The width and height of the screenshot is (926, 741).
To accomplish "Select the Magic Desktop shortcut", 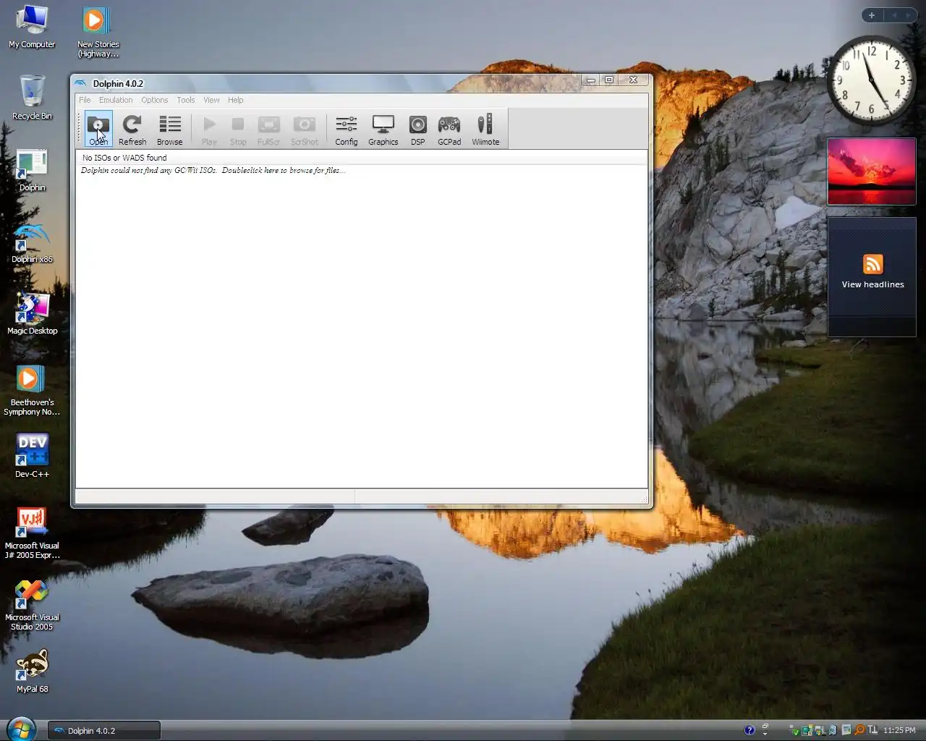I will click(x=32, y=314).
